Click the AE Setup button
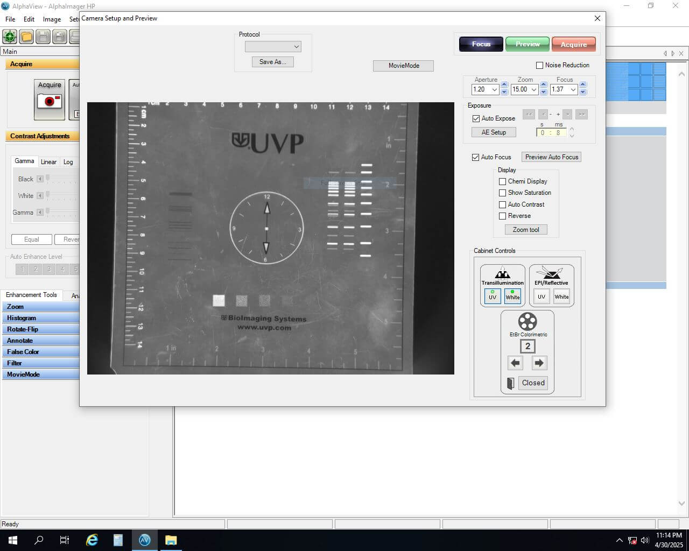Viewport: 689px width, 551px height. pyautogui.click(x=494, y=132)
